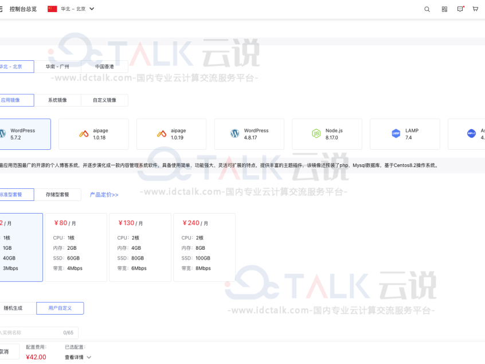The image size is (485, 364).
Task: Open the 产品定价>> link
Action: [104, 195]
